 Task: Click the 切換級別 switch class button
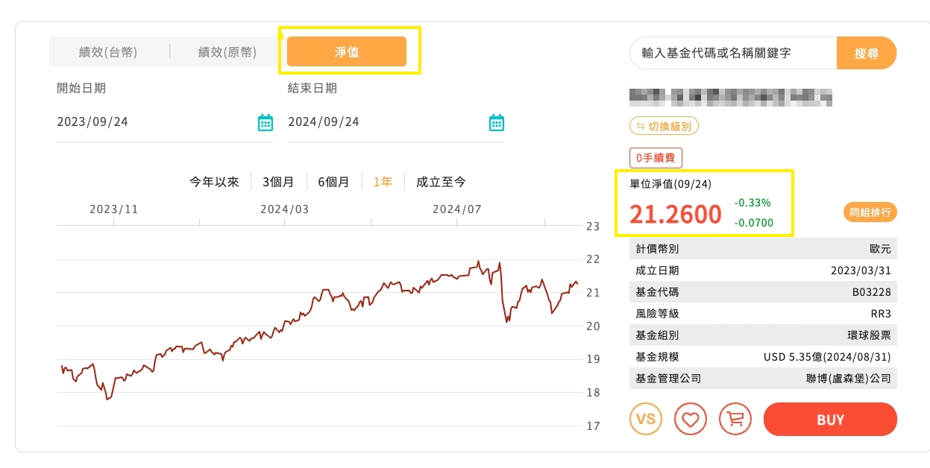coord(664,126)
